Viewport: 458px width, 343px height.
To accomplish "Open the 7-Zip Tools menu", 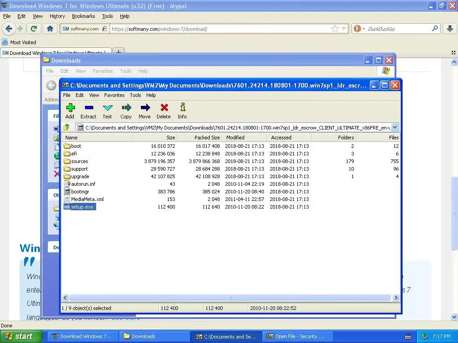I will [136, 95].
